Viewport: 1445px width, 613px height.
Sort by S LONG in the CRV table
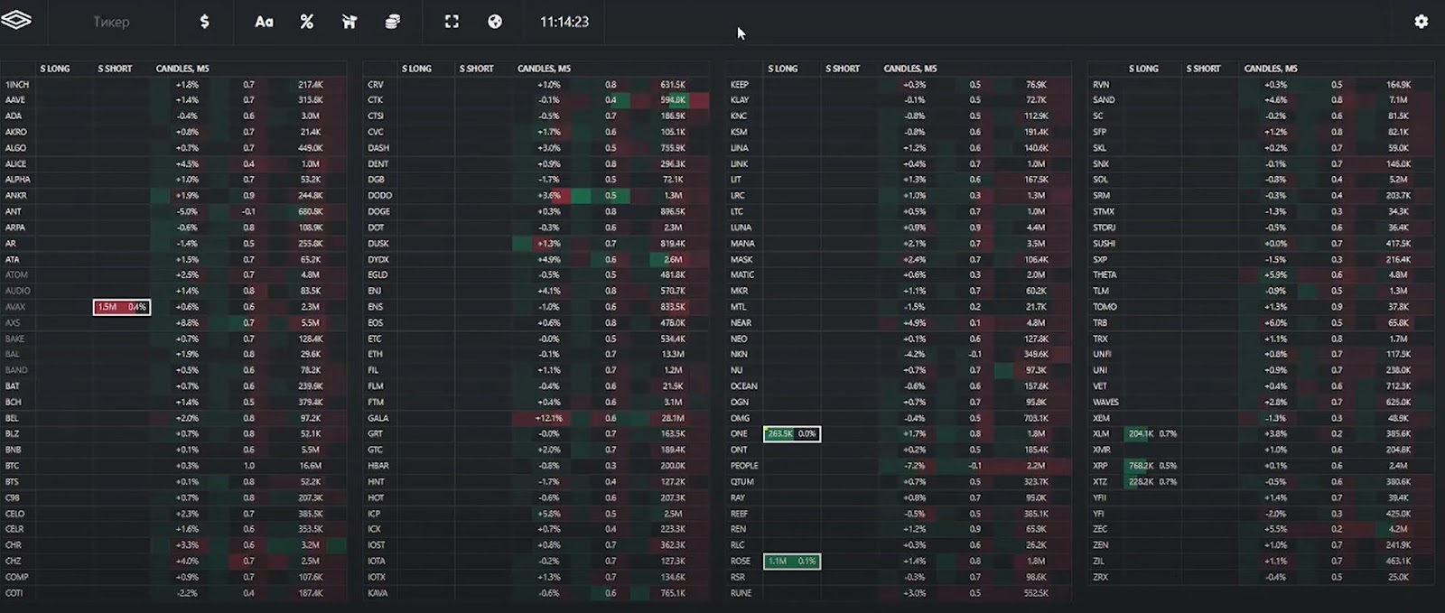pos(416,69)
